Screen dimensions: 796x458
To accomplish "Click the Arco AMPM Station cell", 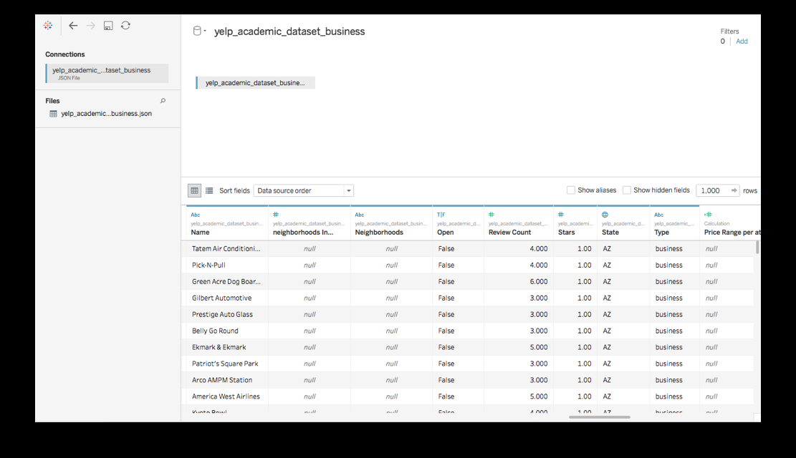I will [x=226, y=380].
